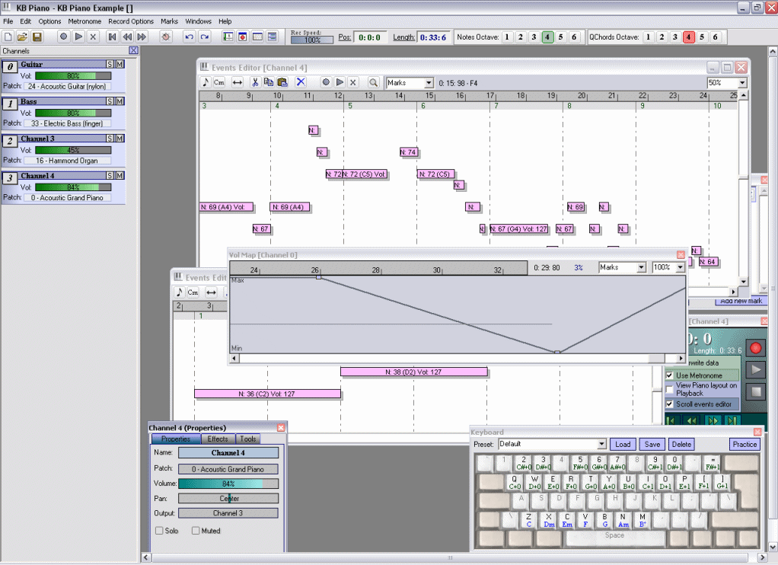Toggle View Piano layout on Playback
This screenshot has width=778, height=565.
coord(669,389)
